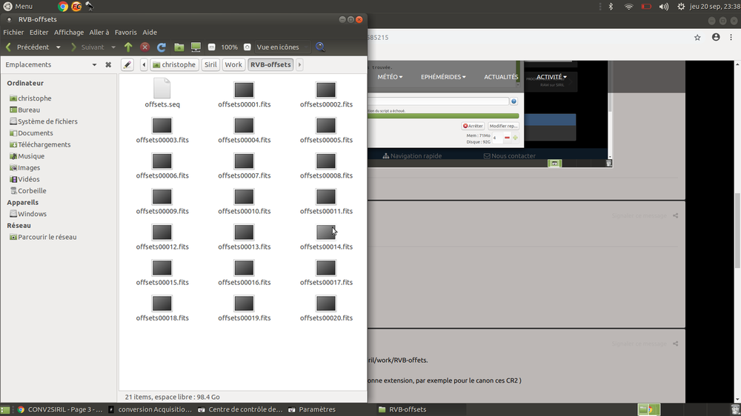Image resolution: width=741 pixels, height=416 pixels.
Task: Open the home folder icon in toolbar
Action: (x=179, y=47)
